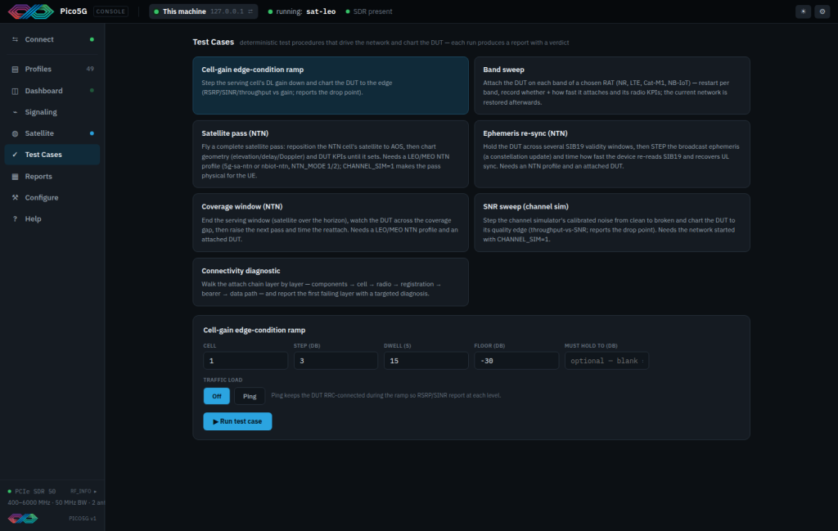Click the Help question mark icon

click(x=15, y=219)
